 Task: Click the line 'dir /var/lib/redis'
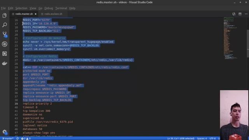click(x=37, y=78)
